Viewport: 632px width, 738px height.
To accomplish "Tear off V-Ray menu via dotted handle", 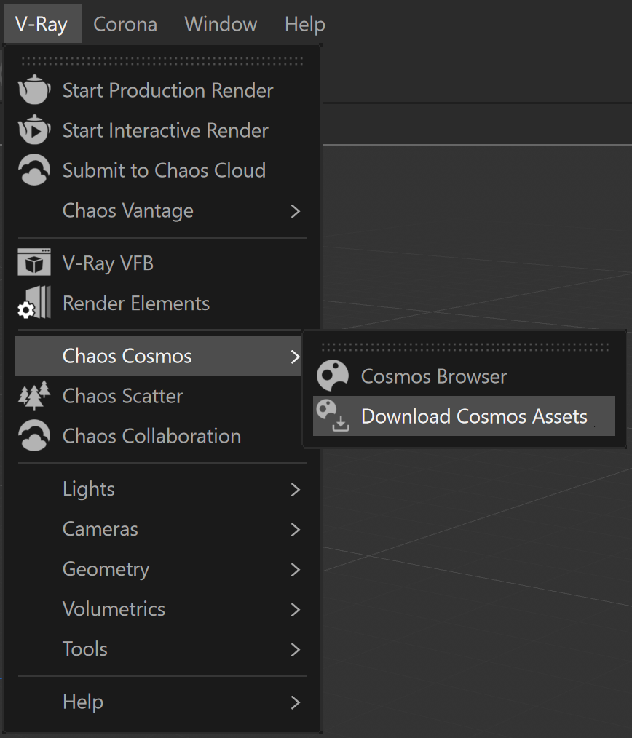I will pyautogui.click(x=162, y=61).
